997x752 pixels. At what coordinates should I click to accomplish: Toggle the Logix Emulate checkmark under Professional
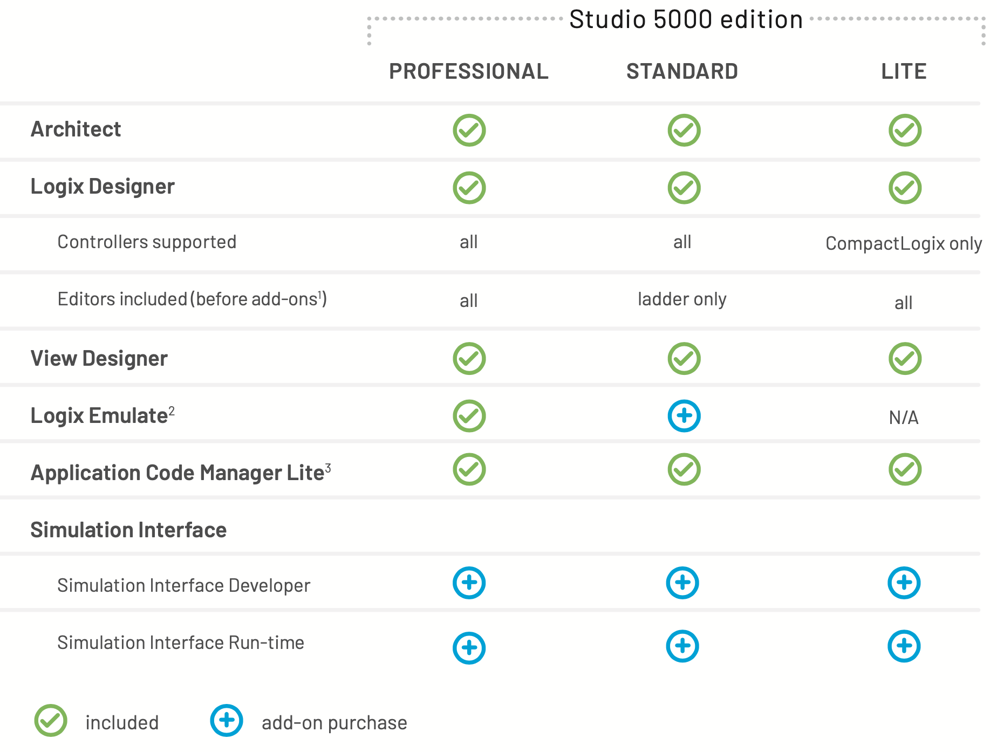(x=469, y=415)
